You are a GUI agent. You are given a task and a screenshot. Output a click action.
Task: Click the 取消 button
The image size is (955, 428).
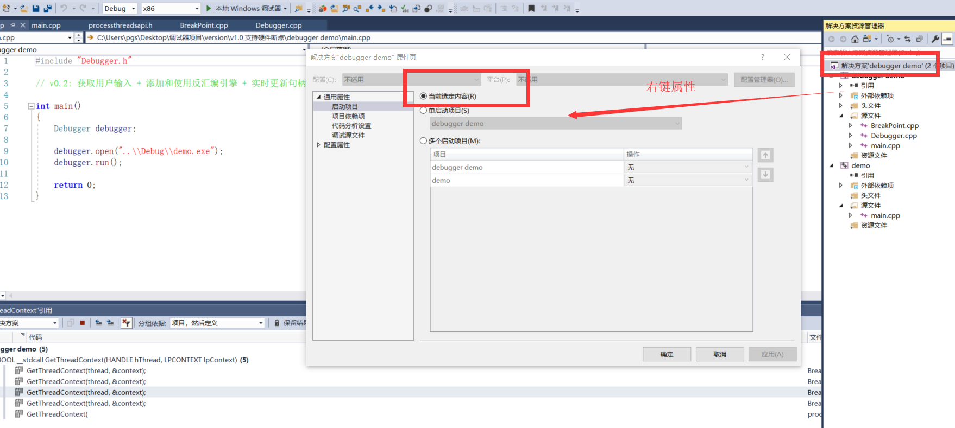pyautogui.click(x=720, y=354)
